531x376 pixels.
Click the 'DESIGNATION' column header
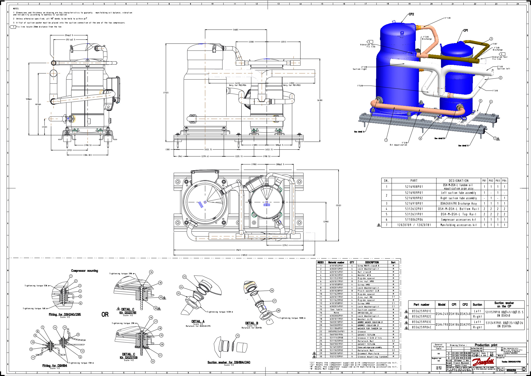pyautogui.click(x=459, y=181)
